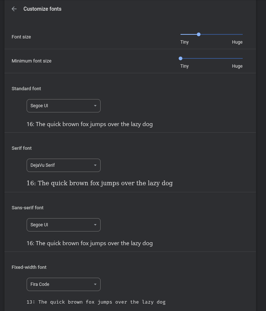The image size is (266, 311).
Task: Expand the Serif font dropdown showing DejaVu Serif
Action: 63,165
